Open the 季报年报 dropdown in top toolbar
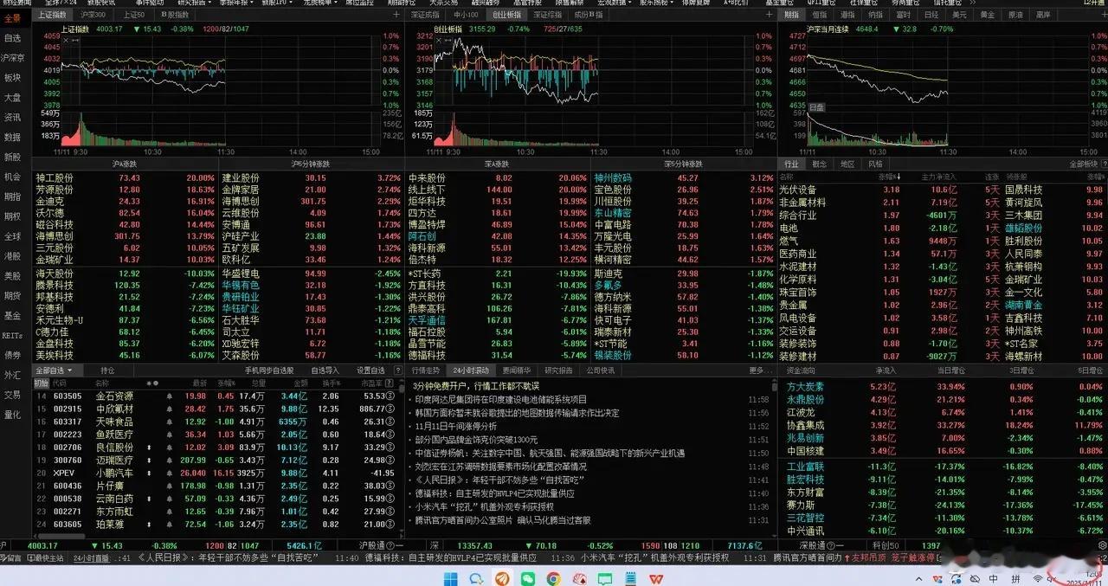Viewport: 1108px width, 586px height. 235,3
